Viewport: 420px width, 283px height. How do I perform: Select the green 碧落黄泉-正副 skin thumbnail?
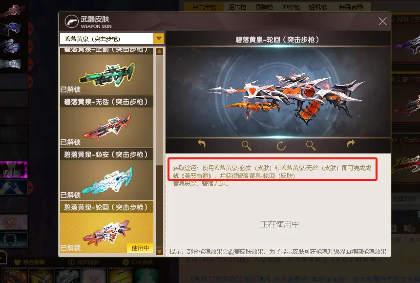(x=106, y=74)
